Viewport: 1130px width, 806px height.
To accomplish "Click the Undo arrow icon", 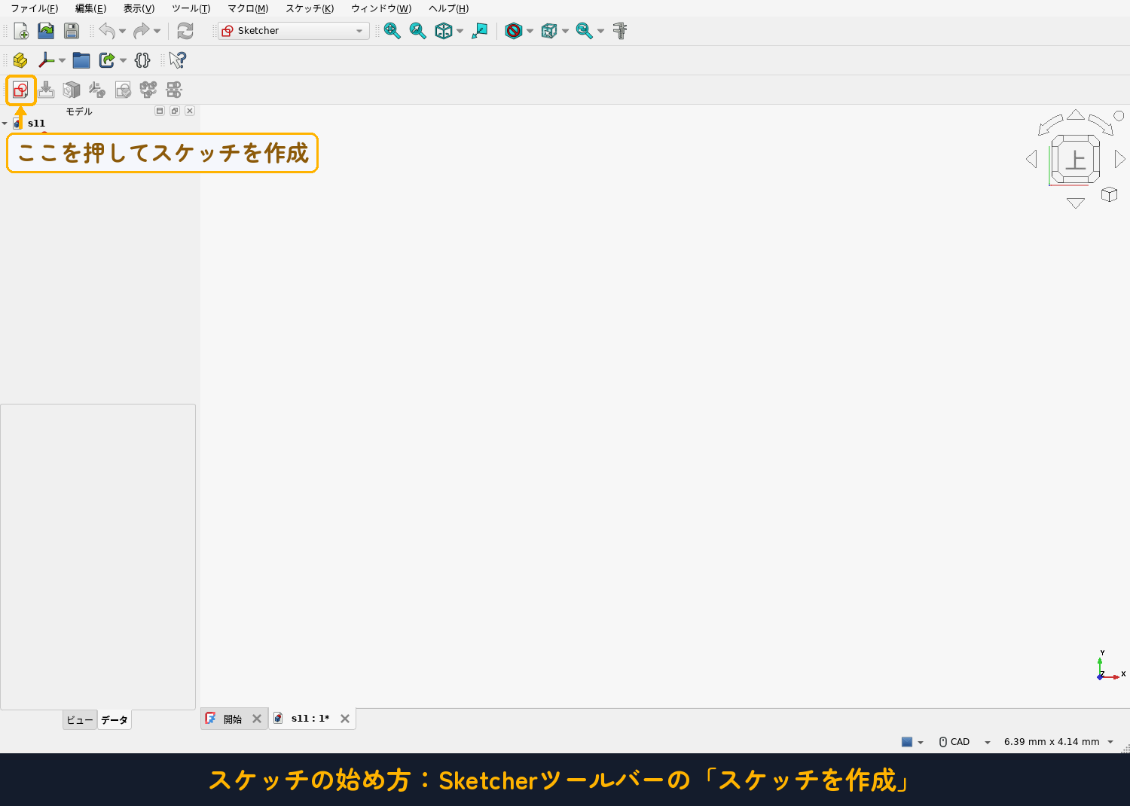I will (107, 31).
